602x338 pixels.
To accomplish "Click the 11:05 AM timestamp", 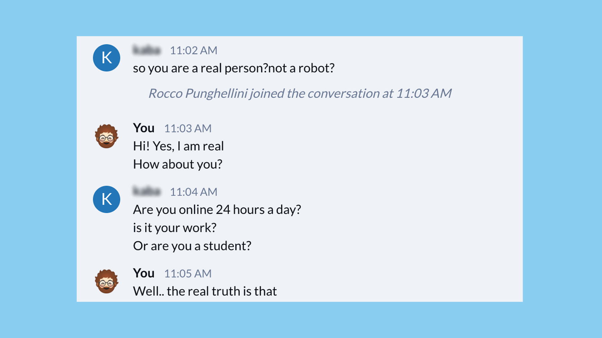I will click(188, 274).
